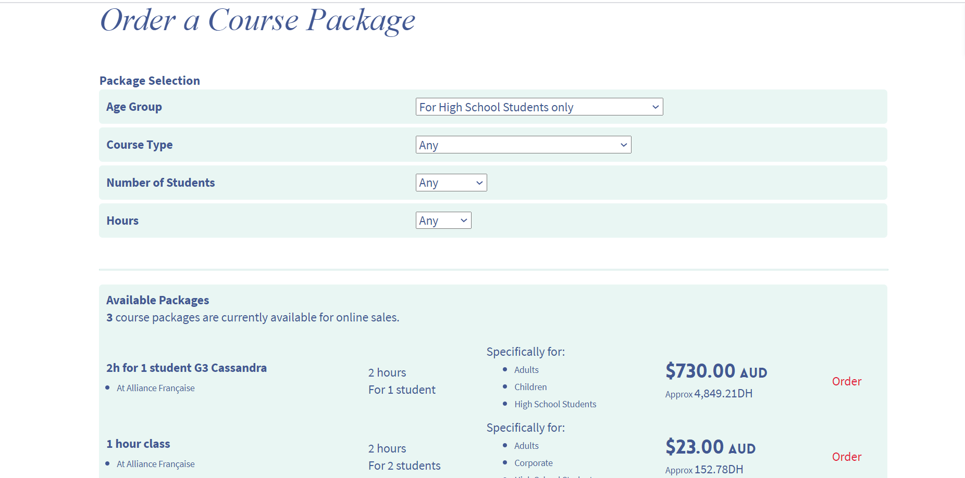Open the Age Group dropdown

539,107
